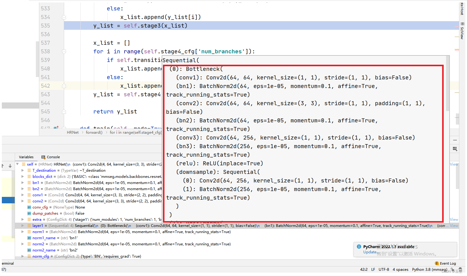This screenshot has height=276, width=467.
Task: Toggle code folding at line 538
Action: pyautogui.click(x=64, y=52)
